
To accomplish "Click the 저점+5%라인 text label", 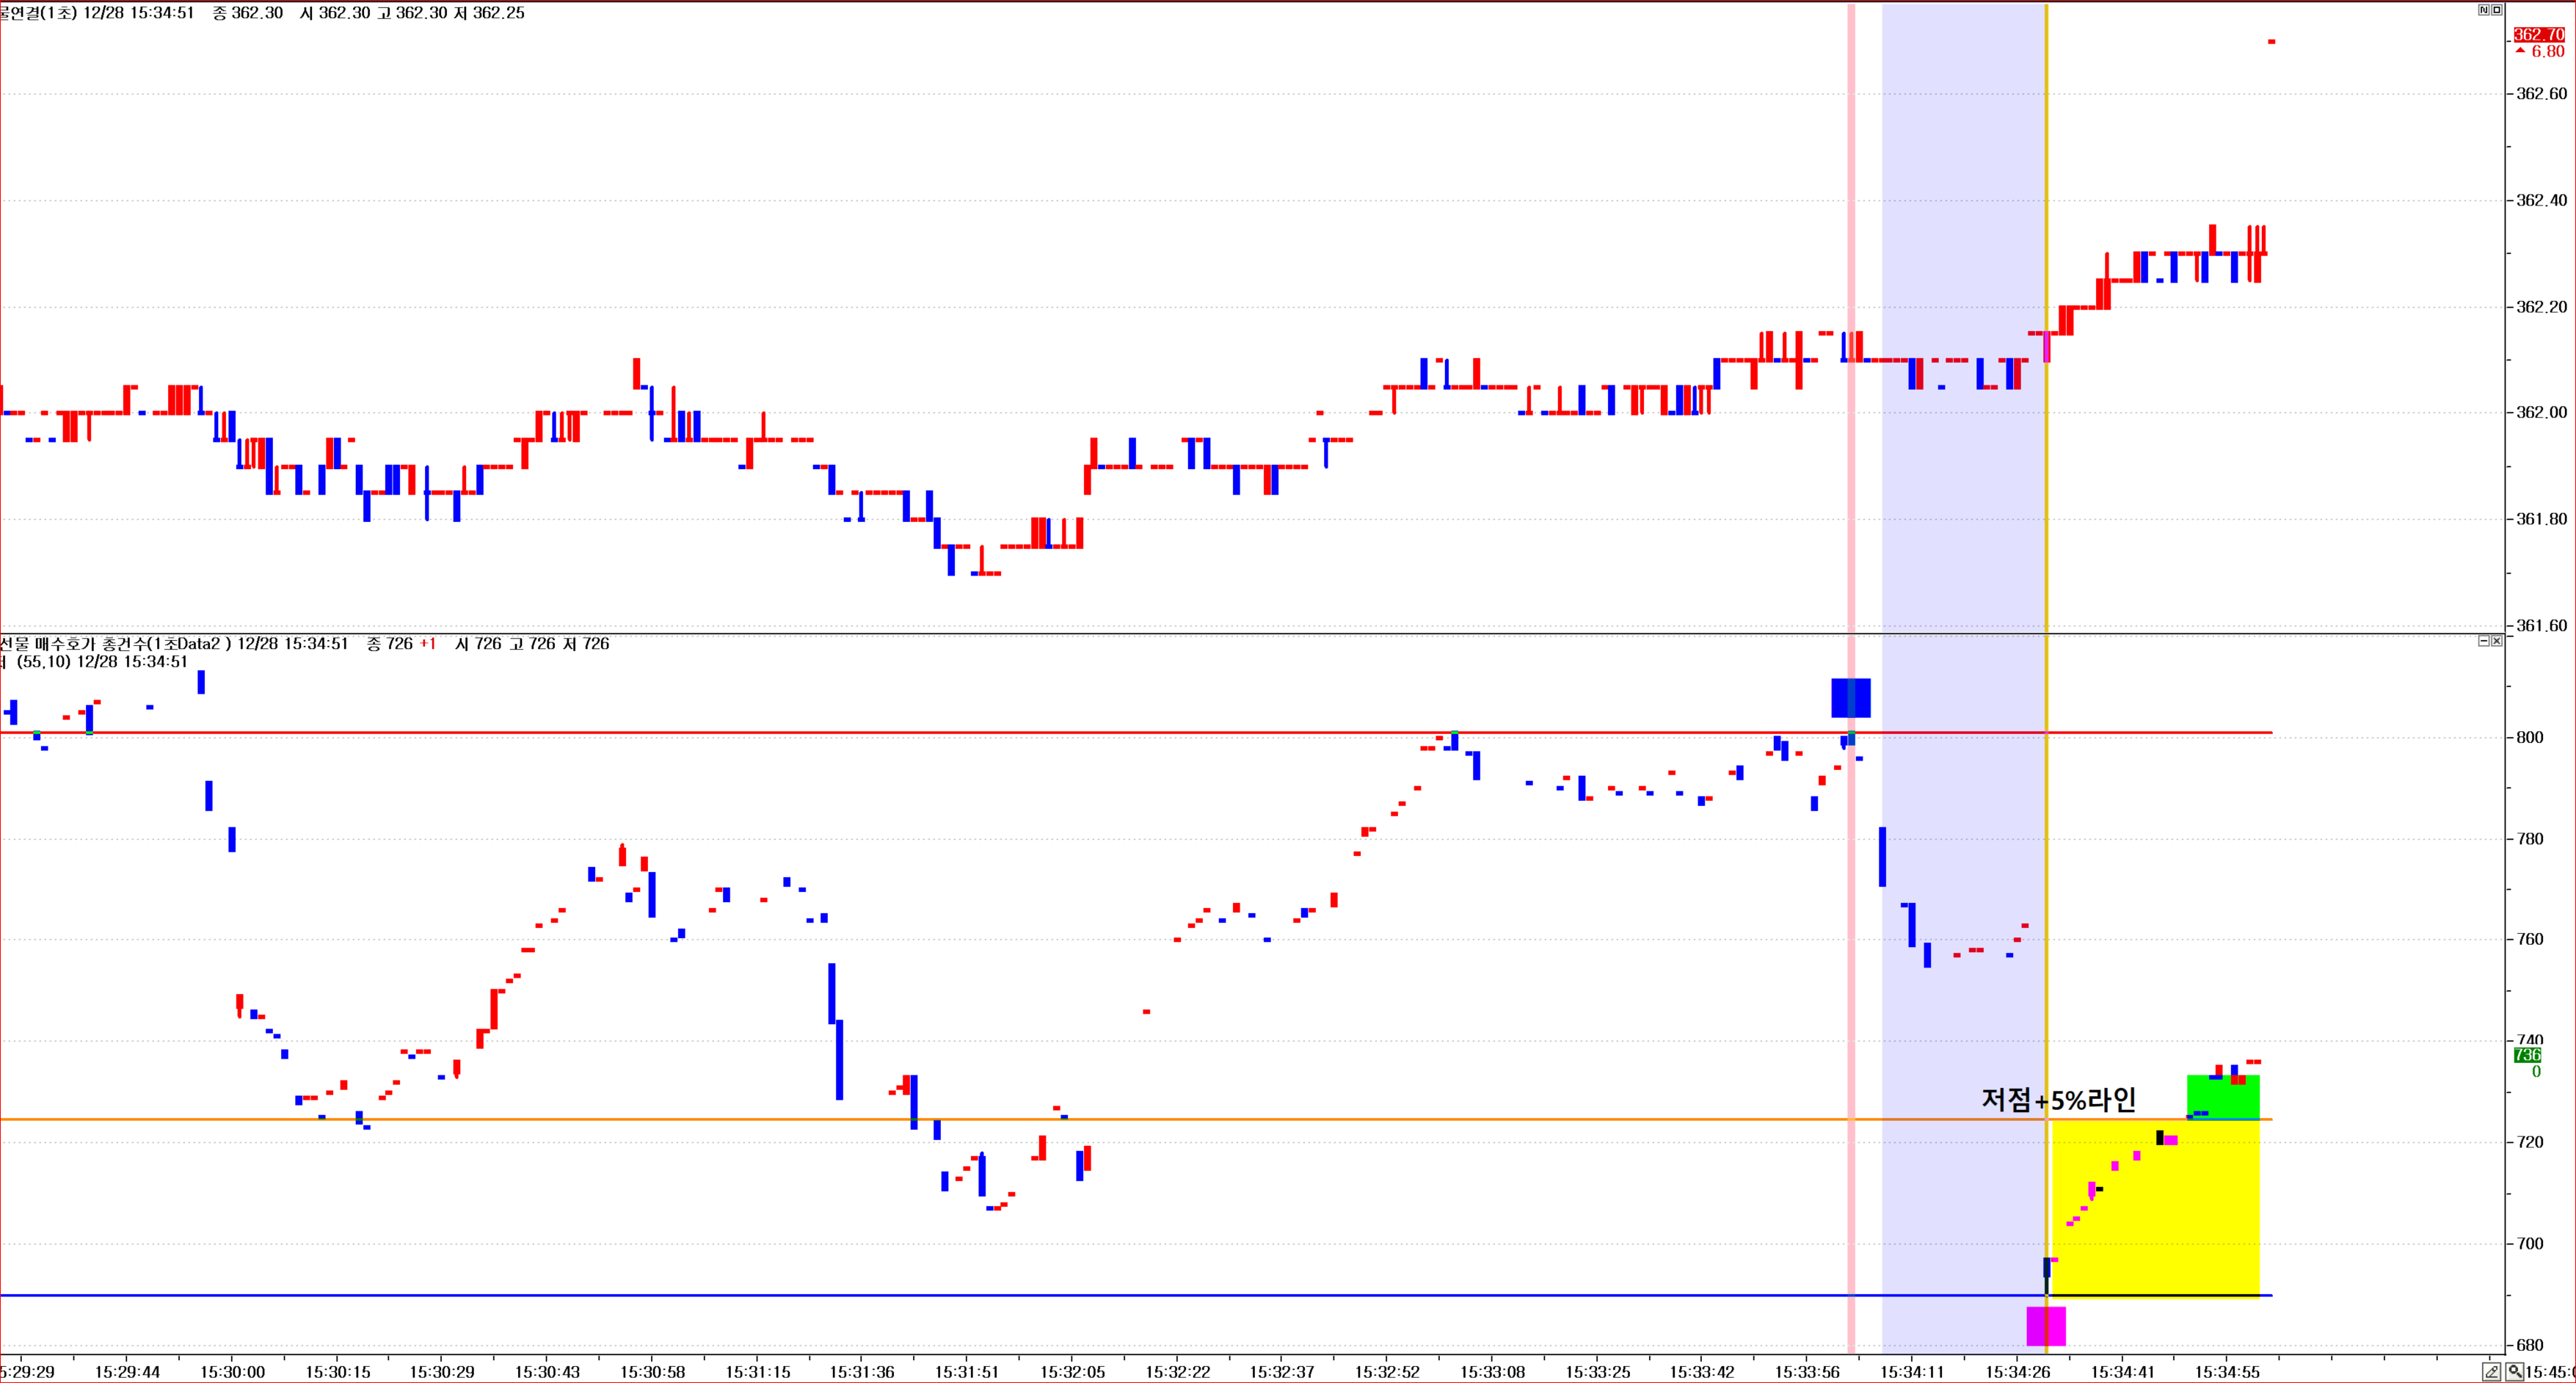I will pyautogui.click(x=2058, y=1100).
